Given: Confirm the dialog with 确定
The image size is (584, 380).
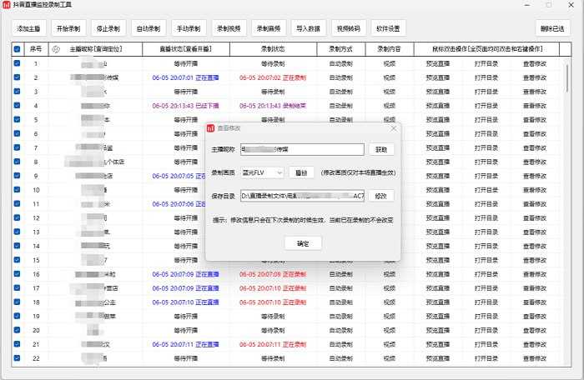Looking at the screenshot, I should (x=303, y=243).
